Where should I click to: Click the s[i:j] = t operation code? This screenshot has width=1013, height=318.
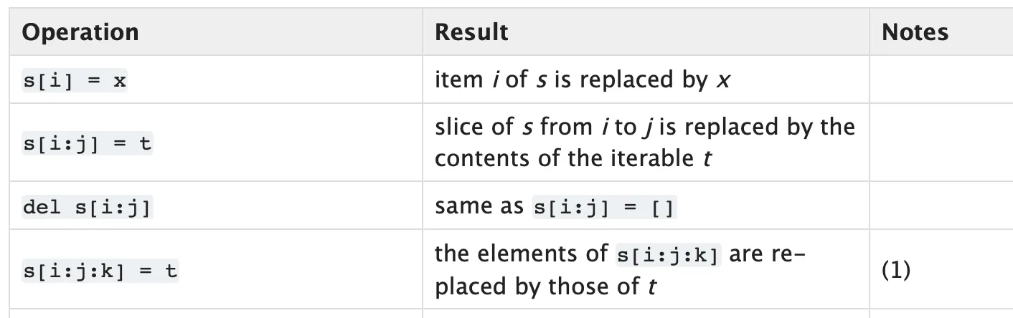[88, 144]
